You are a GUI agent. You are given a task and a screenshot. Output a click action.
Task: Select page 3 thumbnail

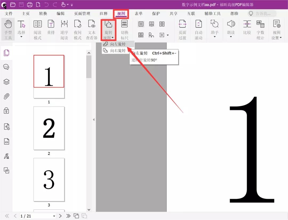(49, 179)
